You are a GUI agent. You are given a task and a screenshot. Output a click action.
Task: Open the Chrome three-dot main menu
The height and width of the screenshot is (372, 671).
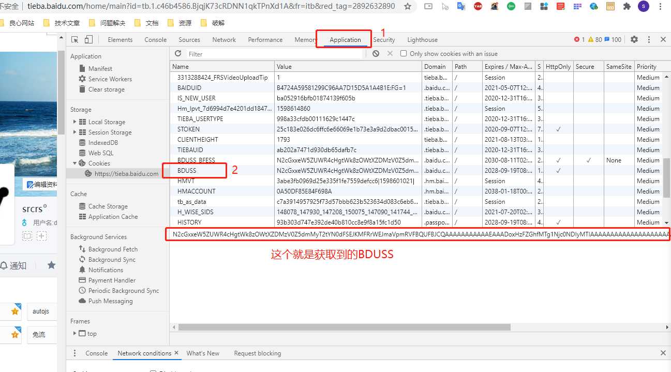tap(660, 7)
